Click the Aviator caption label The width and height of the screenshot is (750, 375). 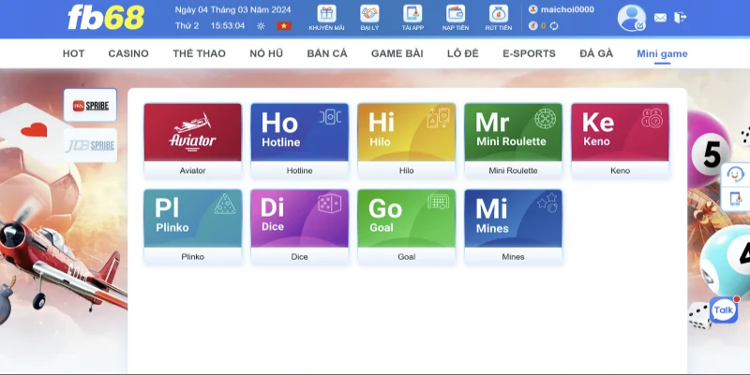click(x=193, y=171)
